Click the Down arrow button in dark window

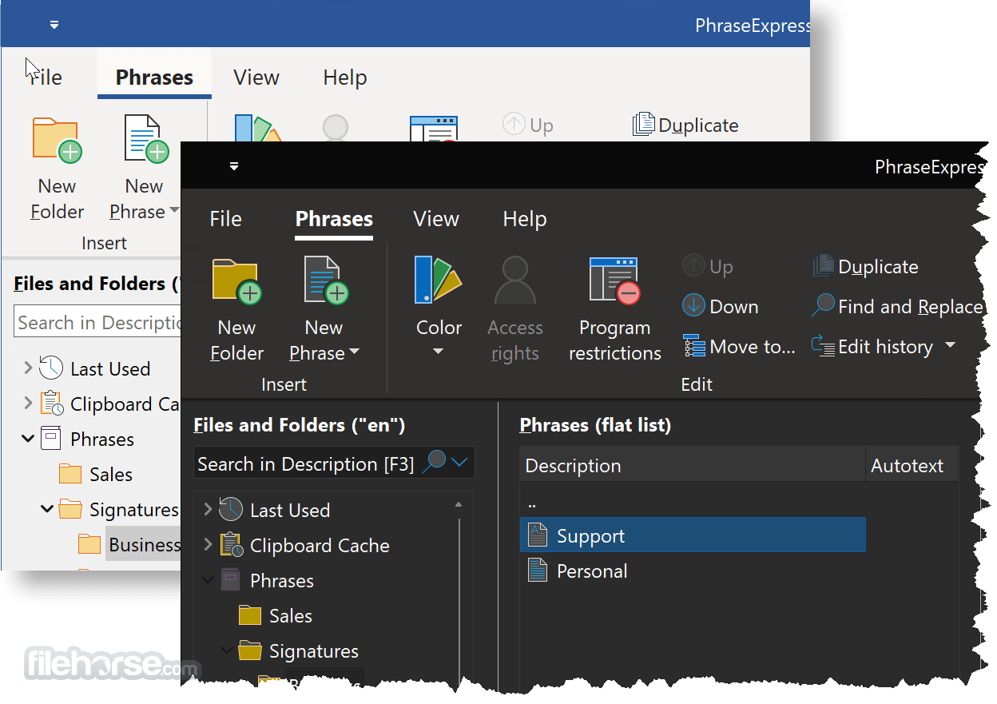click(x=721, y=306)
